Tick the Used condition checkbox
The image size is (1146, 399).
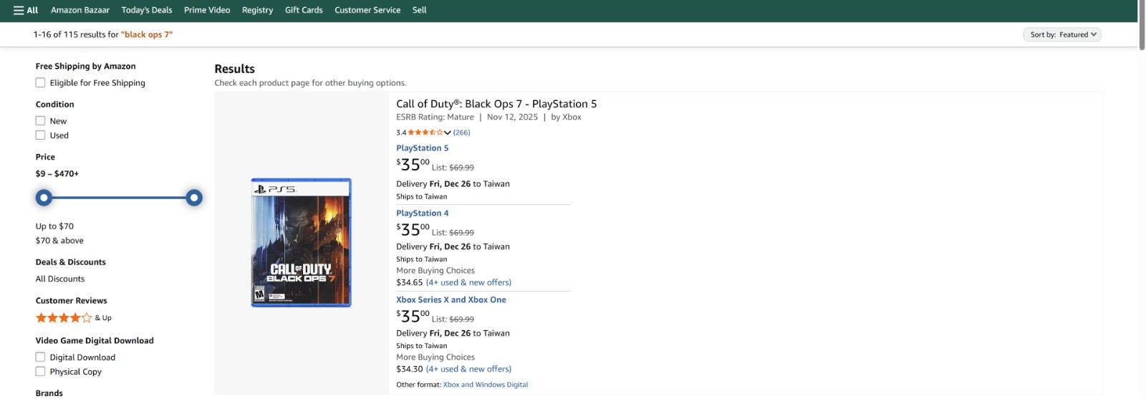click(41, 135)
